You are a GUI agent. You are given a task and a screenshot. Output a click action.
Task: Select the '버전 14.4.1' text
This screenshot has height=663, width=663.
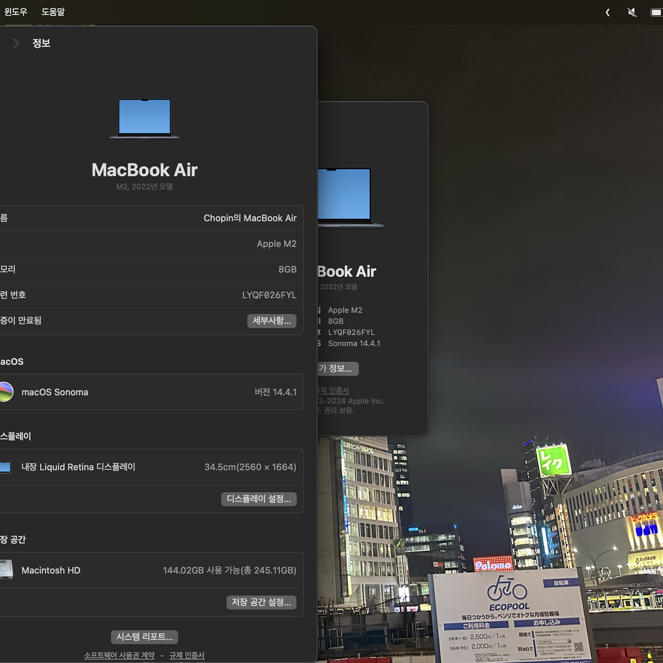[x=275, y=392]
